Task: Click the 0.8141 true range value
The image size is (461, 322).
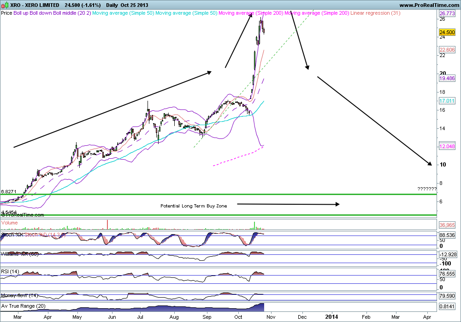Action: click(x=447, y=306)
